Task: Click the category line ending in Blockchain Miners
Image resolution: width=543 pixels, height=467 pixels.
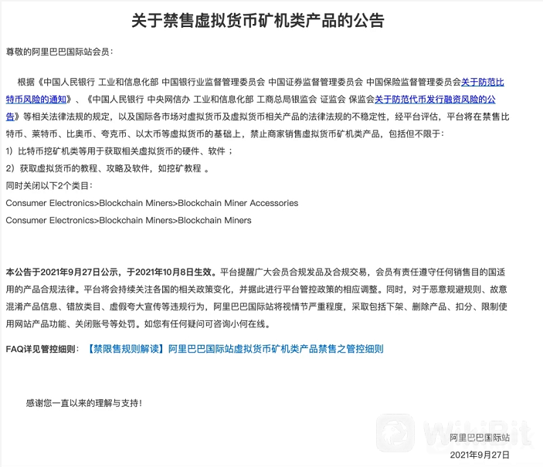Action: point(128,221)
